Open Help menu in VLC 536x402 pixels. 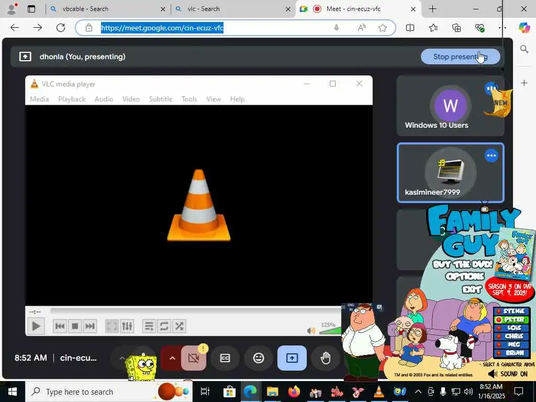coord(237,99)
